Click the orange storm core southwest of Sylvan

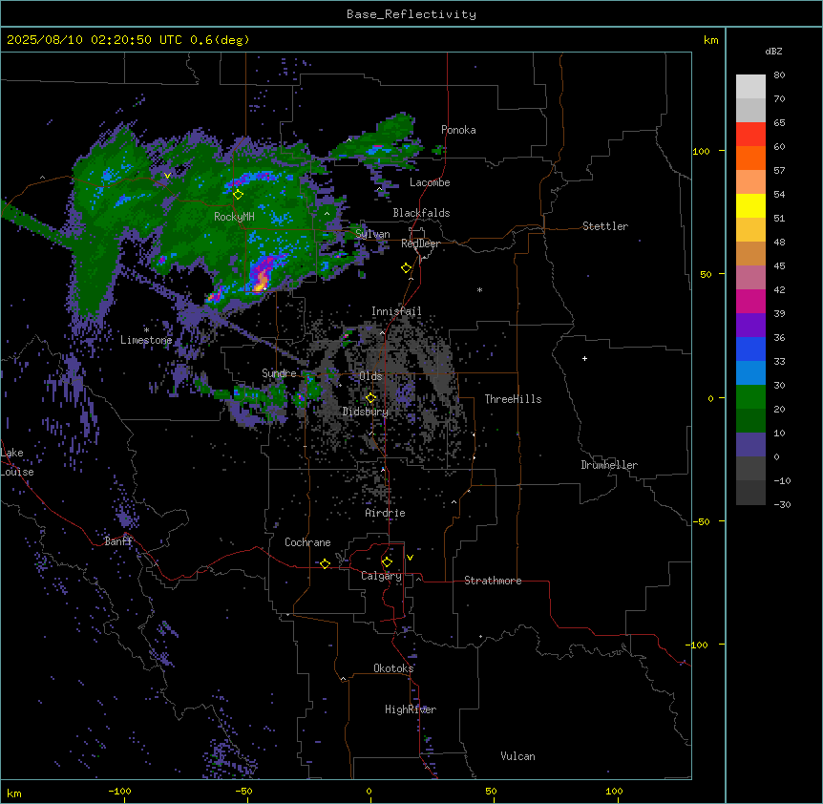point(261,284)
